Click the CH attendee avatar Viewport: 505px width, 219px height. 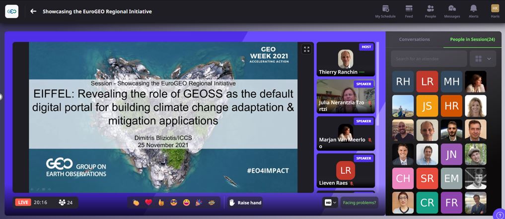point(403,178)
